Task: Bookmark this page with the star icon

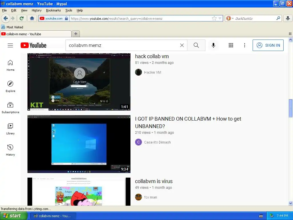Action: pyautogui.click(x=214, y=18)
